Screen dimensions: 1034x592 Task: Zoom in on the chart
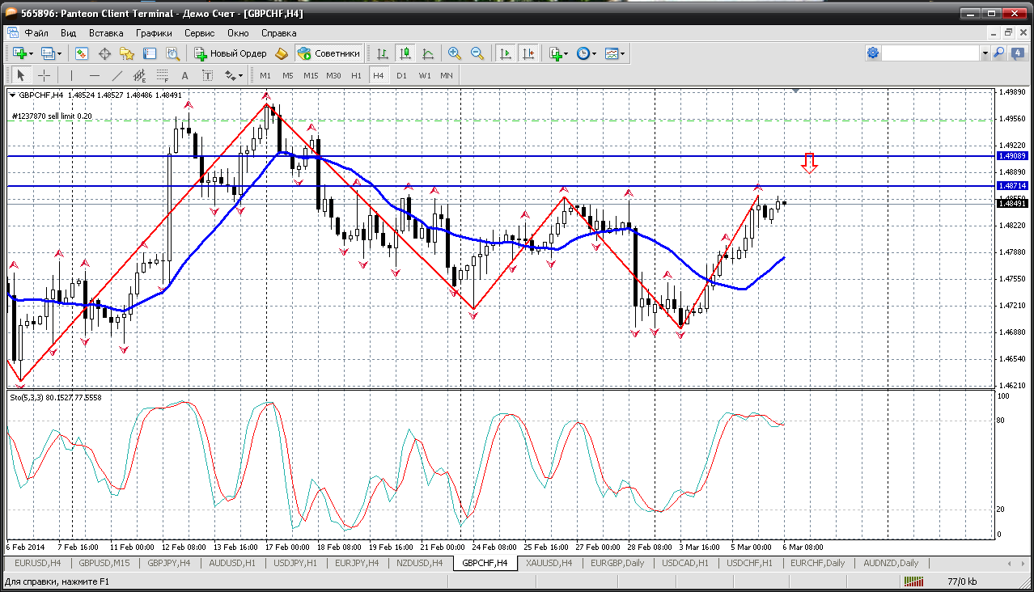(455, 53)
